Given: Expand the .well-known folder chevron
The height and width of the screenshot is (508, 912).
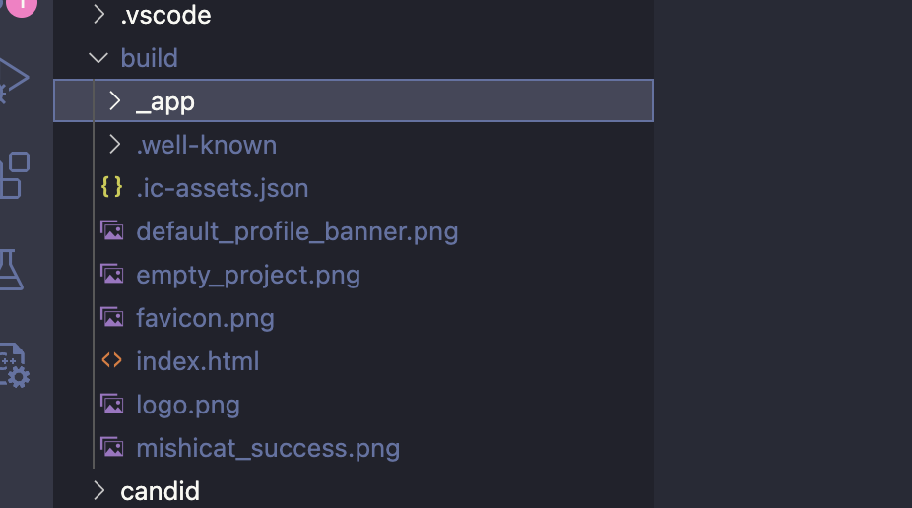Looking at the screenshot, I should coord(114,145).
